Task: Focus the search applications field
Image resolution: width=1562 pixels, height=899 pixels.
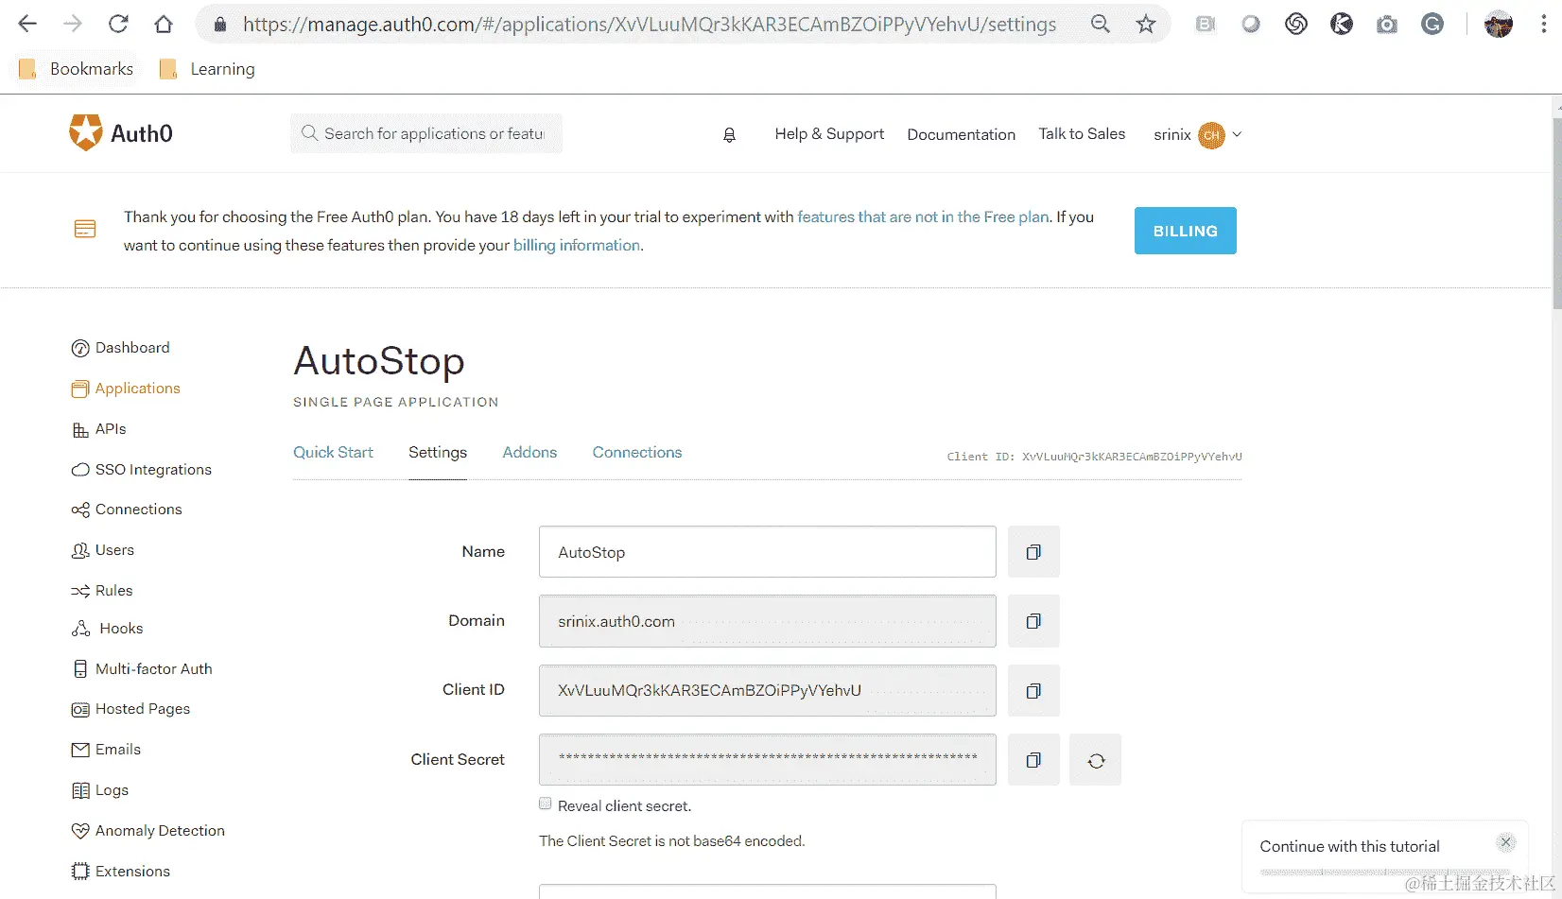Action: click(x=426, y=133)
